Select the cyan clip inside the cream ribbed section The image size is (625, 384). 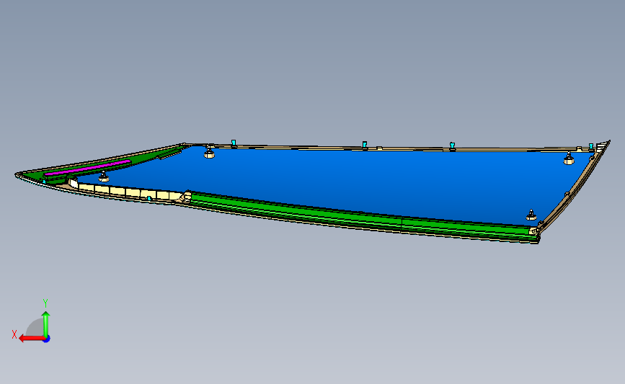click(149, 198)
